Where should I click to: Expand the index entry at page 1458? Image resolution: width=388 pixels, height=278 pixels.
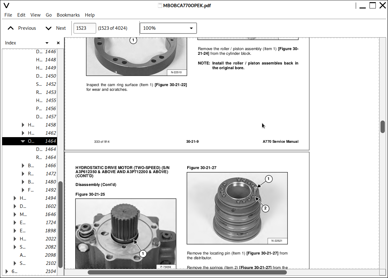tap(23, 125)
